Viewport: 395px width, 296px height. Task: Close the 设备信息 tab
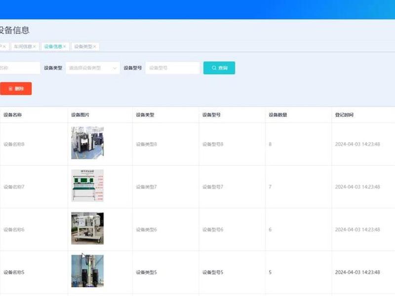click(x=65, y=46)
